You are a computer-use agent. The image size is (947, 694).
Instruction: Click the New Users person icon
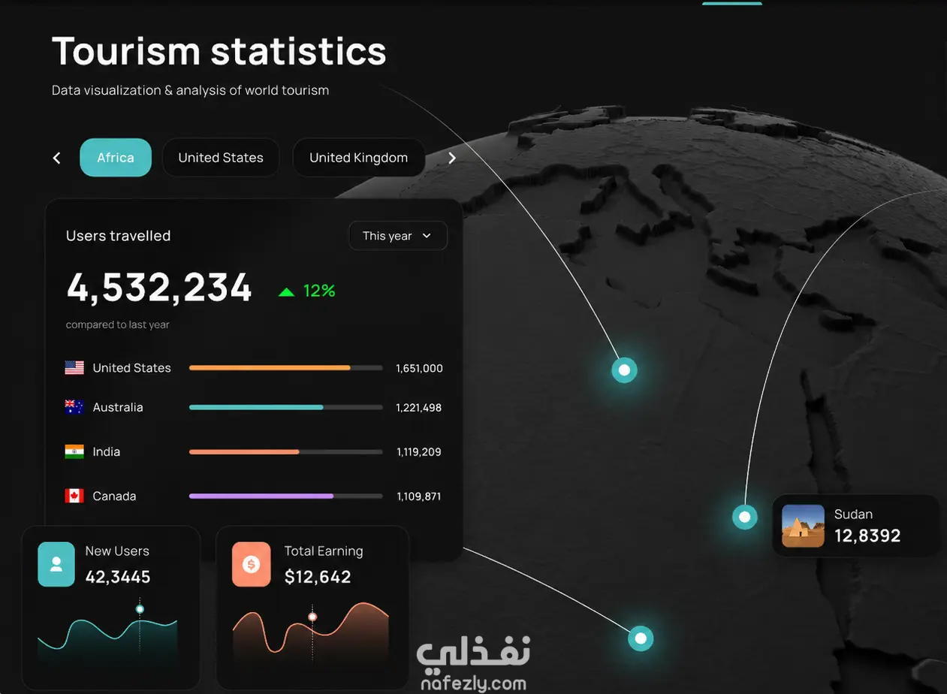tap(56, 564)
